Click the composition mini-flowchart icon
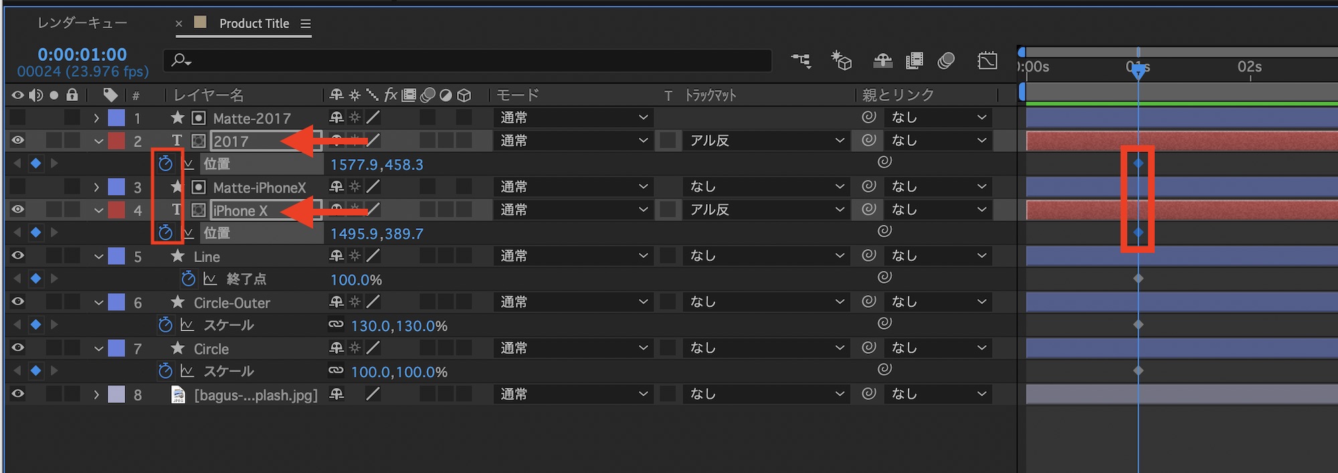Image resolution: width=1338 pixels, height=473 pixels. click(801, 61)
